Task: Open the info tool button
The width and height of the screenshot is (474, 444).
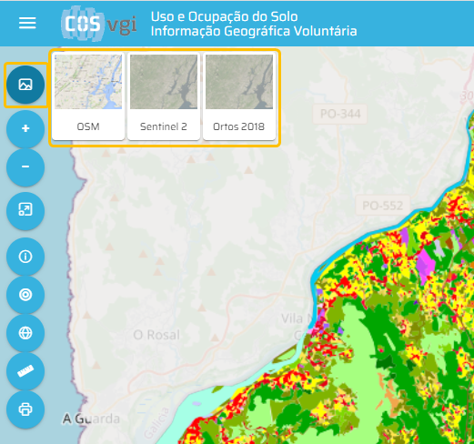Action: pyautogui.click(x=25, y=257)
